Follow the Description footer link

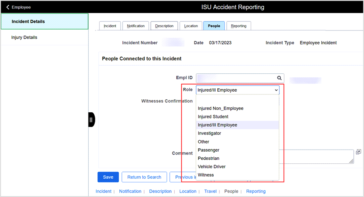(160, 191)
